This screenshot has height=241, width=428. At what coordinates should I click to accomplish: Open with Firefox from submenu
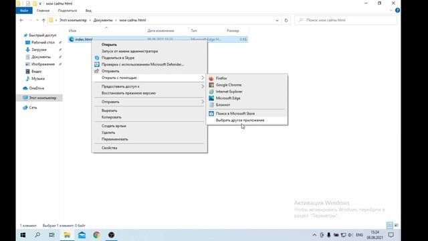pyautogui.click(x=247, y=78)
